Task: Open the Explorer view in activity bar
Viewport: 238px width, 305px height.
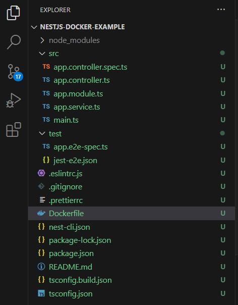Action: pos(14,13)
